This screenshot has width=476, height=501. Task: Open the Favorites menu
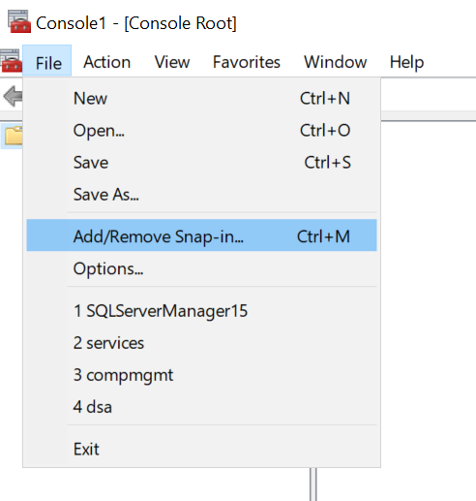pyautogui.click(x=247, y=62)
